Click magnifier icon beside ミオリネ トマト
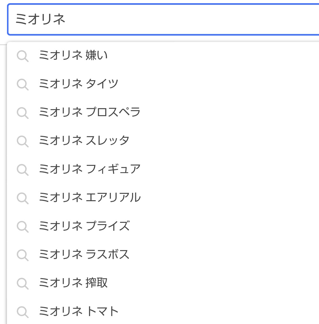The width and height of the screenshot is (319, 324). (23, 312)
